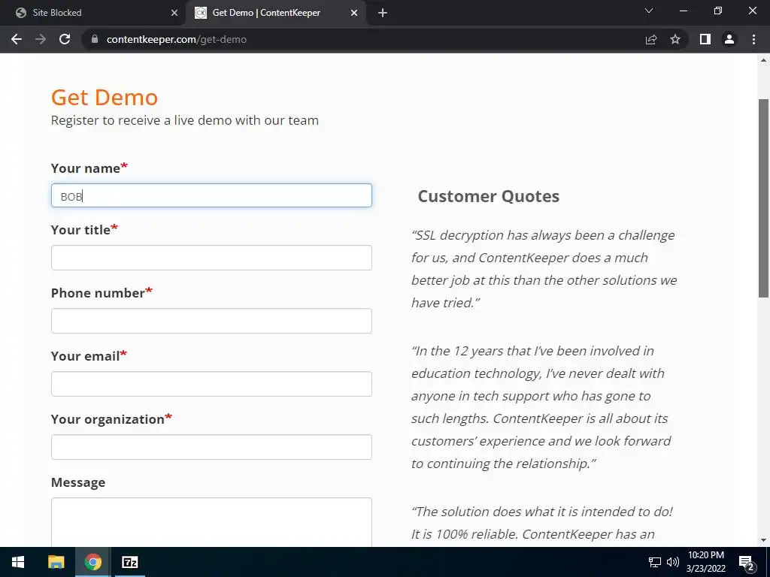Open the notifications action center
The width and height of the screenshot is (770, 577).
click(x=747, y=563)
